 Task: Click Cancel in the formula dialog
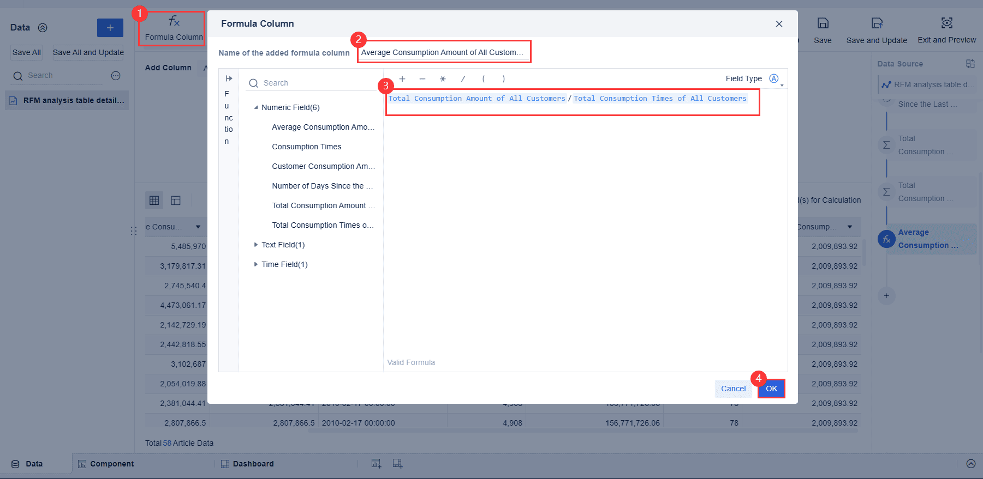(x=733, y=389)
